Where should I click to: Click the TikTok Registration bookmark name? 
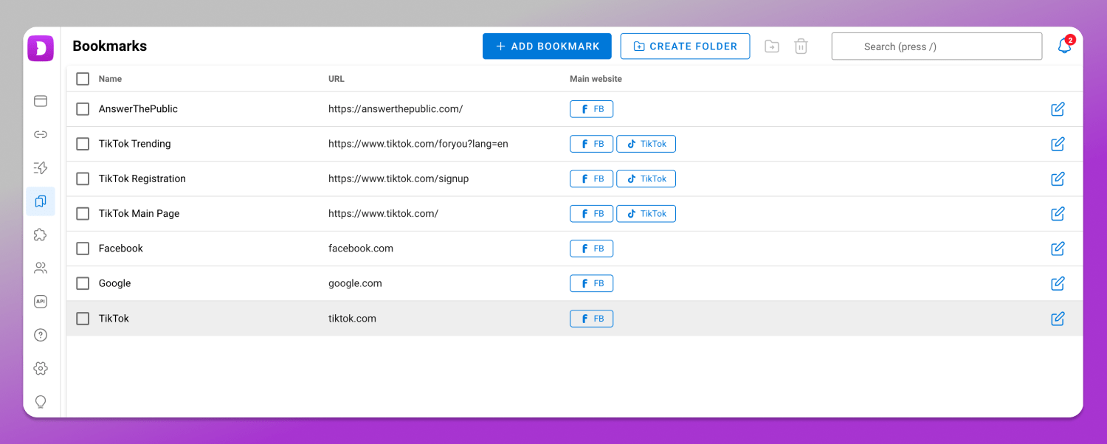142,178
